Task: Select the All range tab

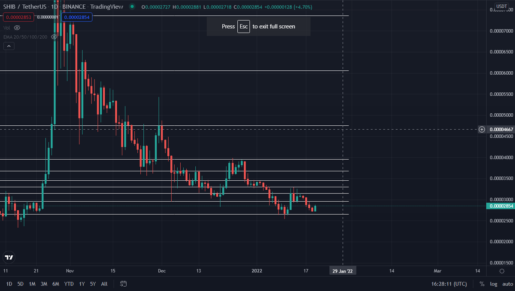Action: (104, 284)
